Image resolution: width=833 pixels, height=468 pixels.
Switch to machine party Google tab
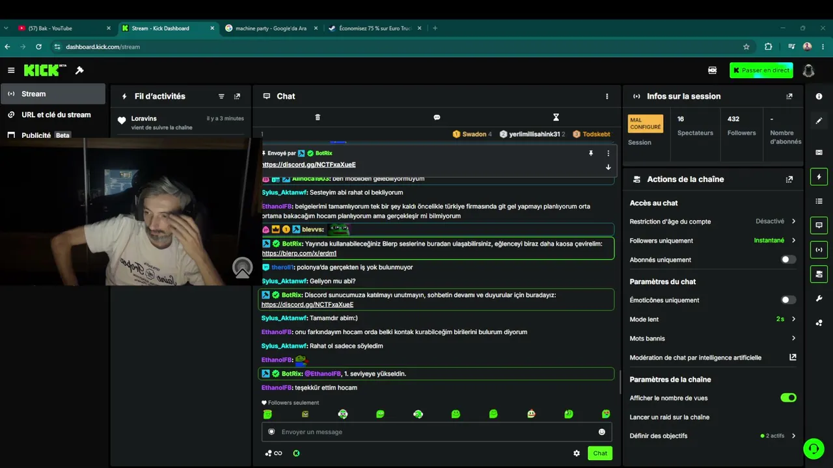[271, 28]
